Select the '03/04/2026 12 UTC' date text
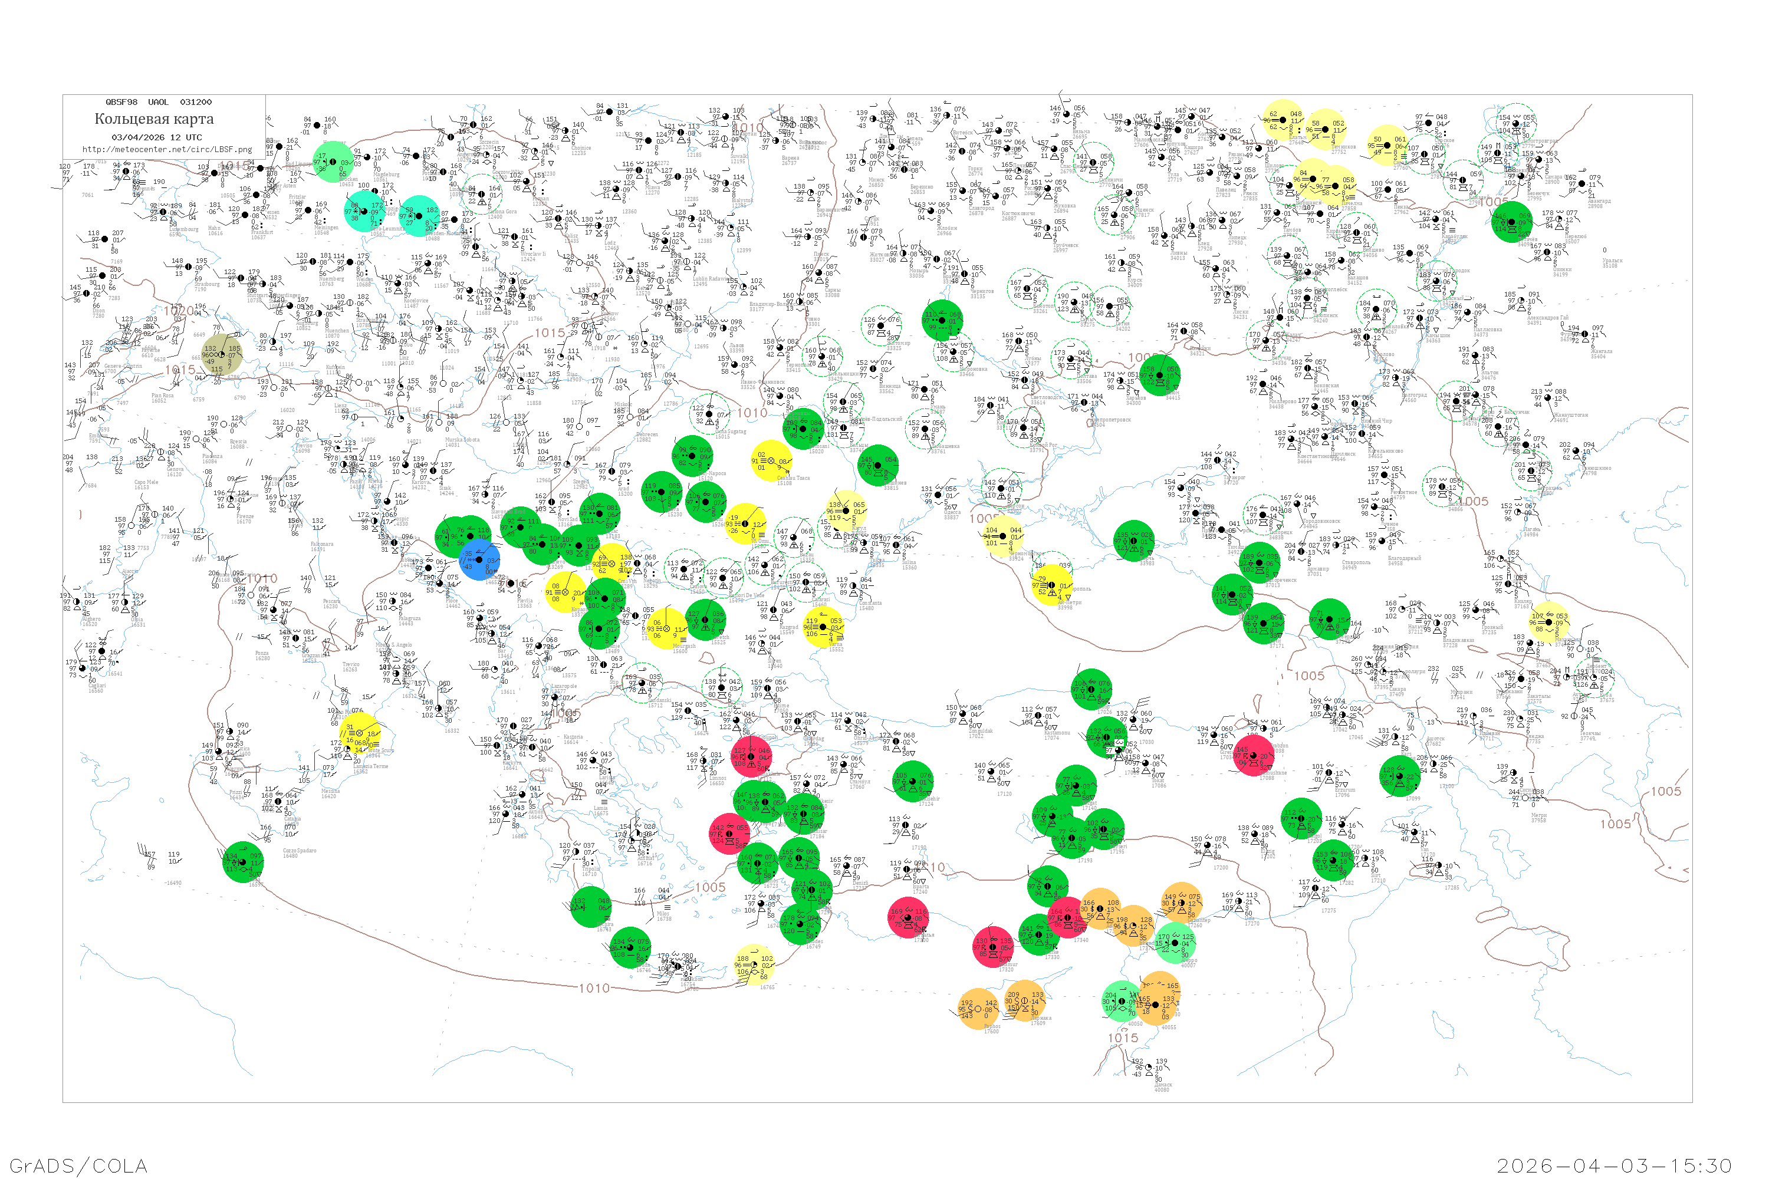The width and height of the screenshot is (1769, 1179). click(x=156, y=137)
